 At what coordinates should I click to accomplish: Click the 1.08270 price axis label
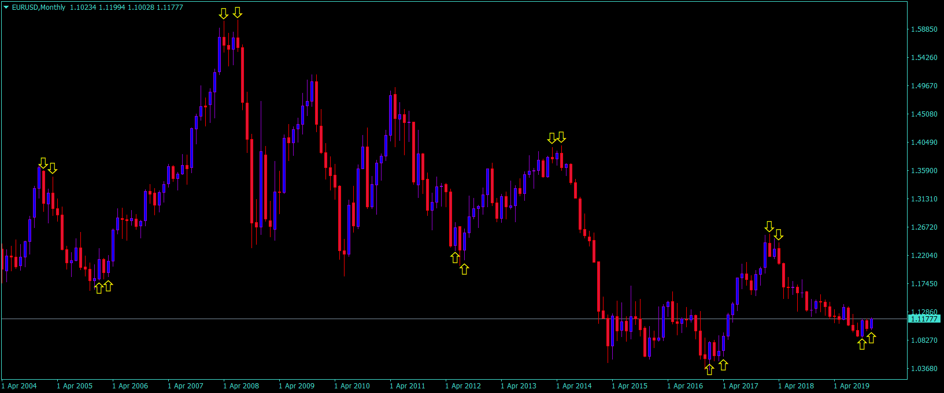tap(924, 340)
